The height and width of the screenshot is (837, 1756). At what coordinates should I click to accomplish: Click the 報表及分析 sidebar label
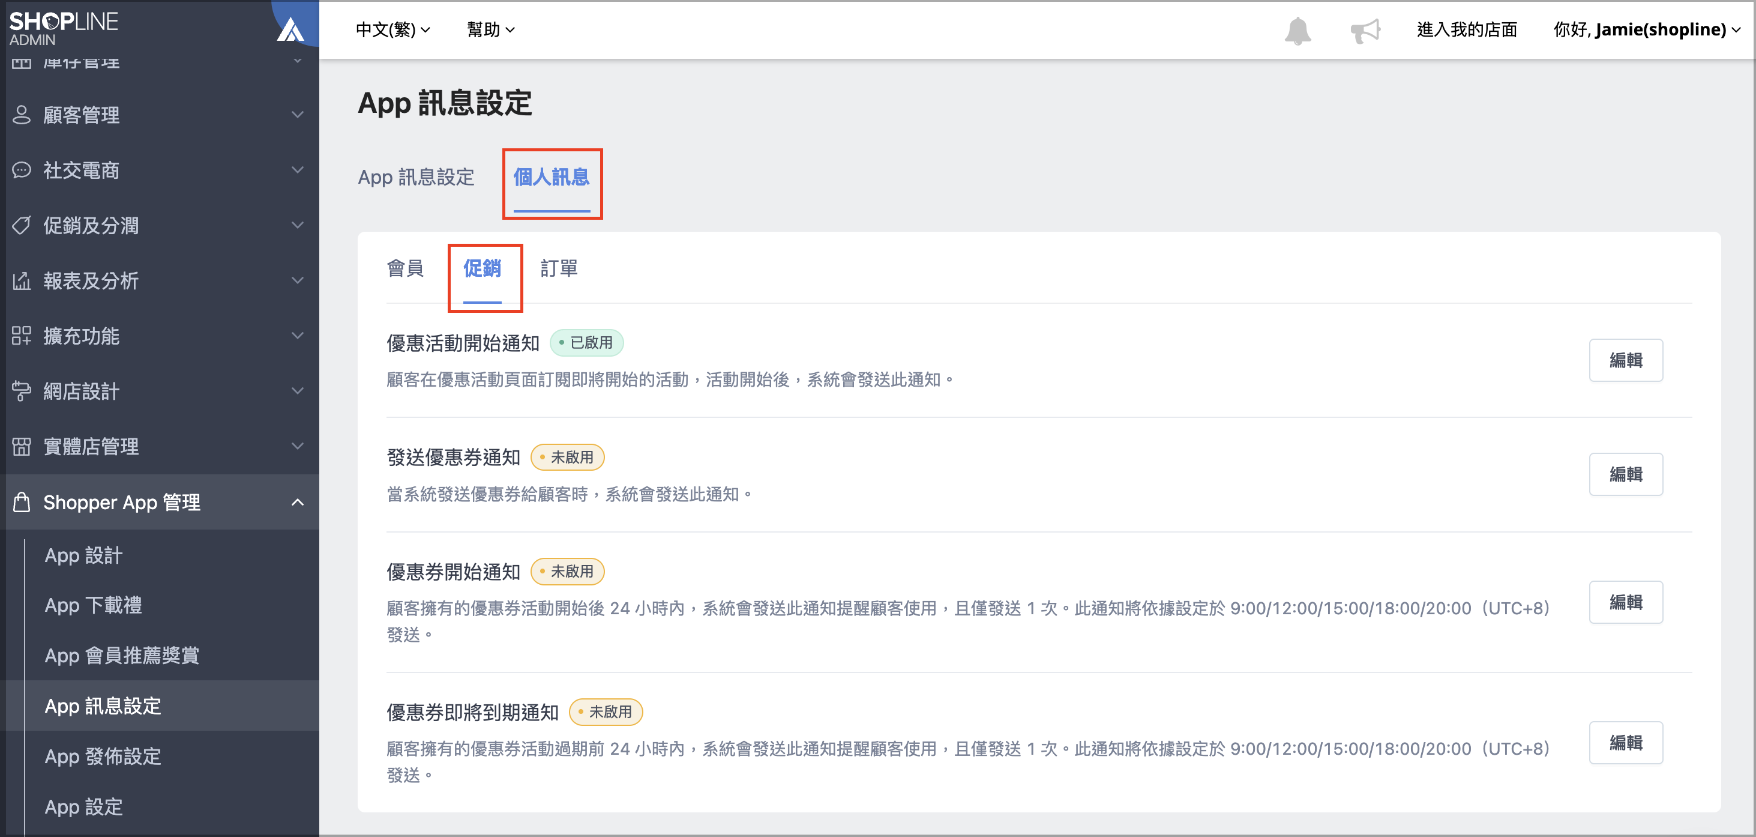coord(91,280)
